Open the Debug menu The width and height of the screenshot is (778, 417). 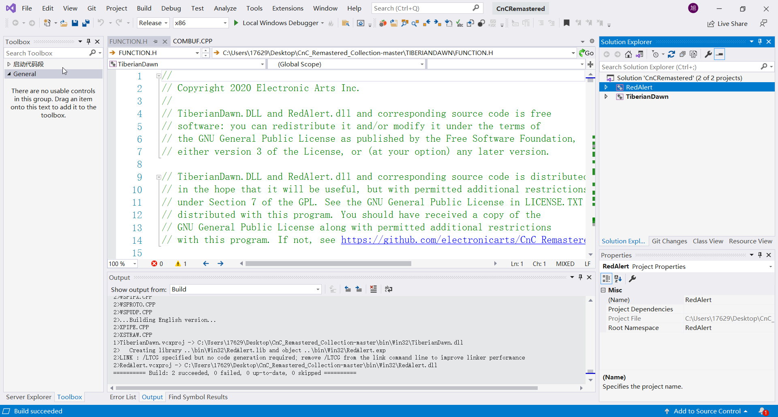(171, 9)
